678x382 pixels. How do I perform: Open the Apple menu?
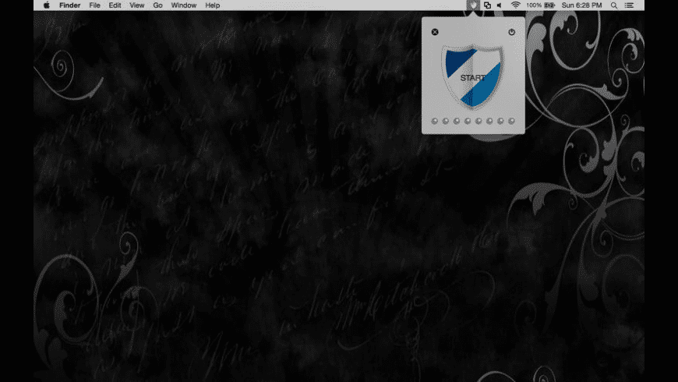click(x=47, y=5)
